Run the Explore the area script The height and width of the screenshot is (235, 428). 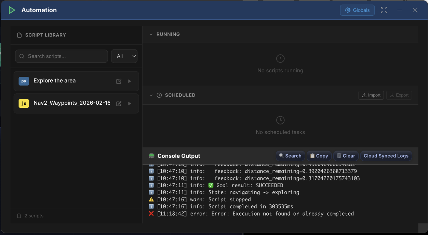(x=130, y=81)
